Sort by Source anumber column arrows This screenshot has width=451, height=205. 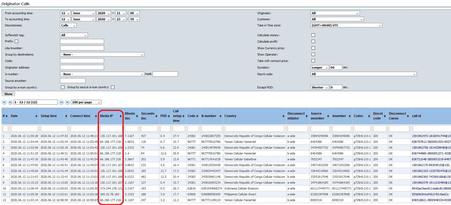(328, 116)
